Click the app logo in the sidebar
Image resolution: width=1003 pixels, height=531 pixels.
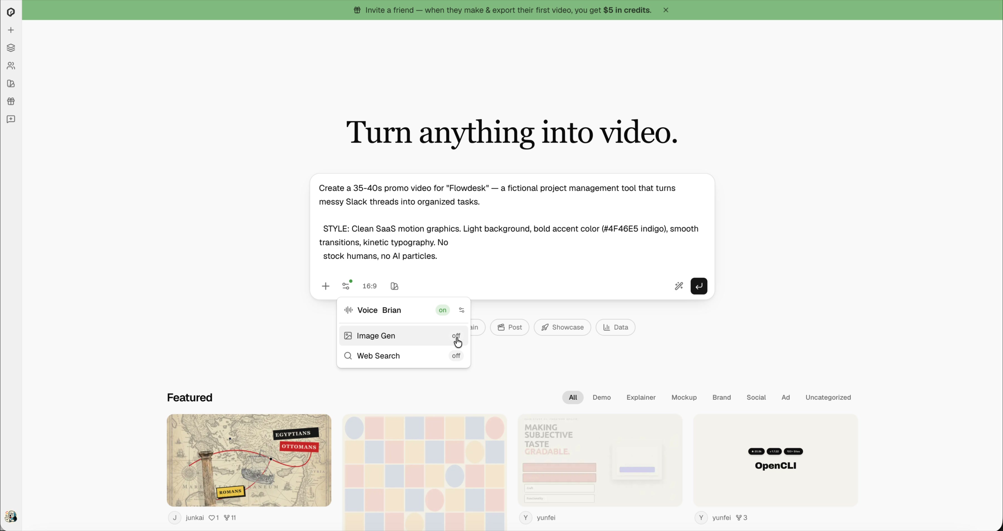click(11, 12)
